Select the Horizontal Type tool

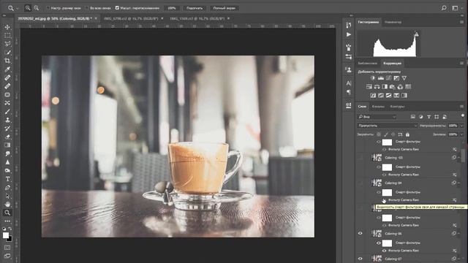[7, 179]
